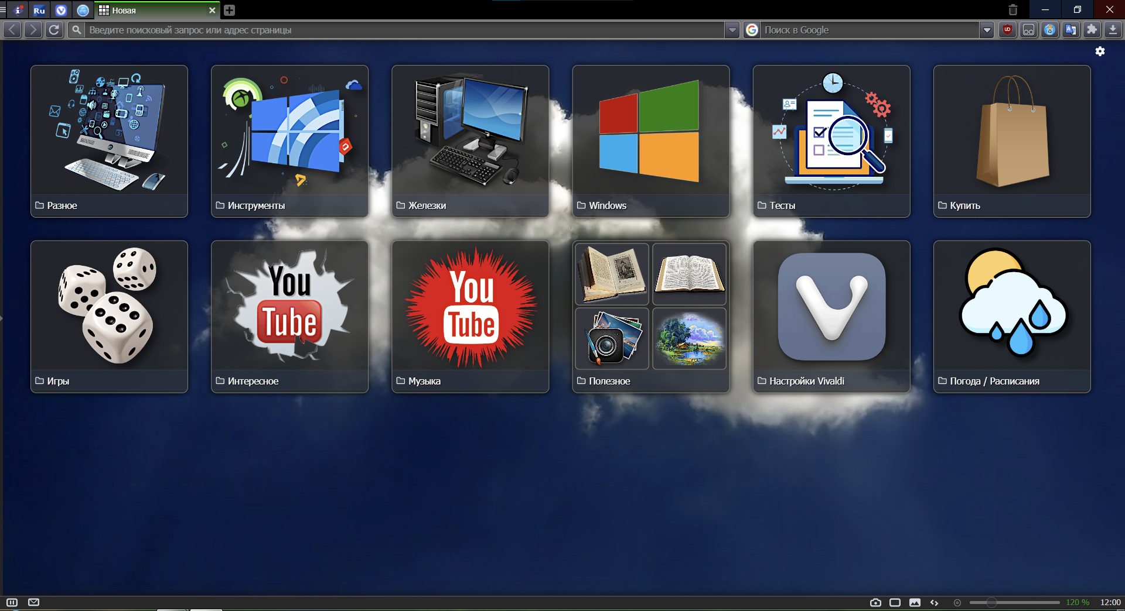Open the 'Разное' speed dial folder
The height and width of the screenshot is (611, 1125).
(x=110, y=141)
